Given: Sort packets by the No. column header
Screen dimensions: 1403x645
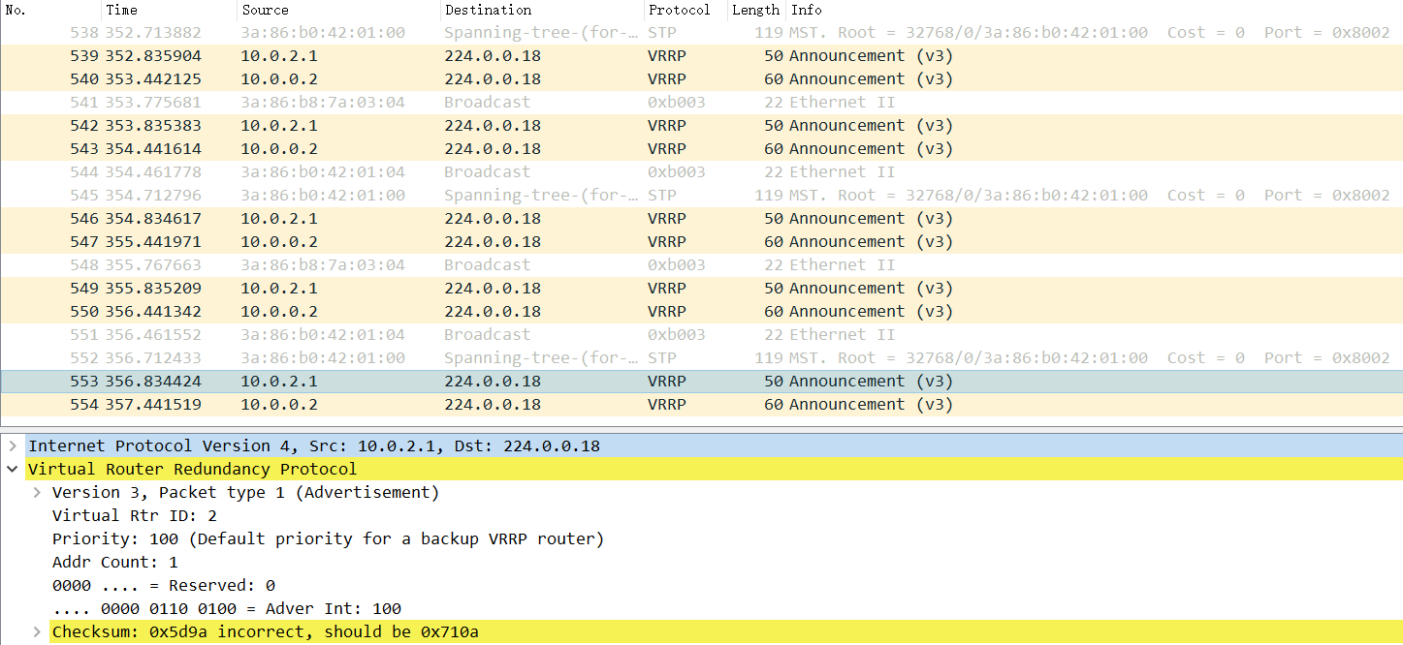Looking at the screenshot, I should click(x=50, y=10).
